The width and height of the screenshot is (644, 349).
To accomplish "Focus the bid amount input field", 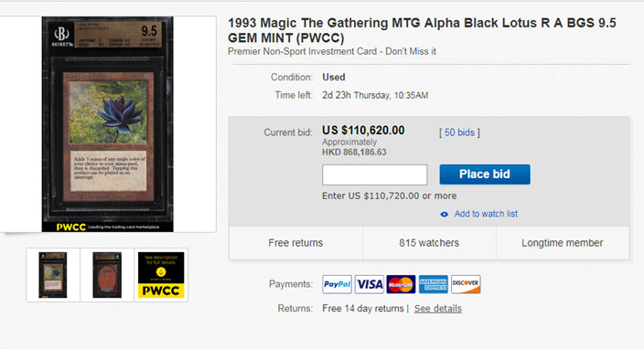I will click(x=374, y=174).
